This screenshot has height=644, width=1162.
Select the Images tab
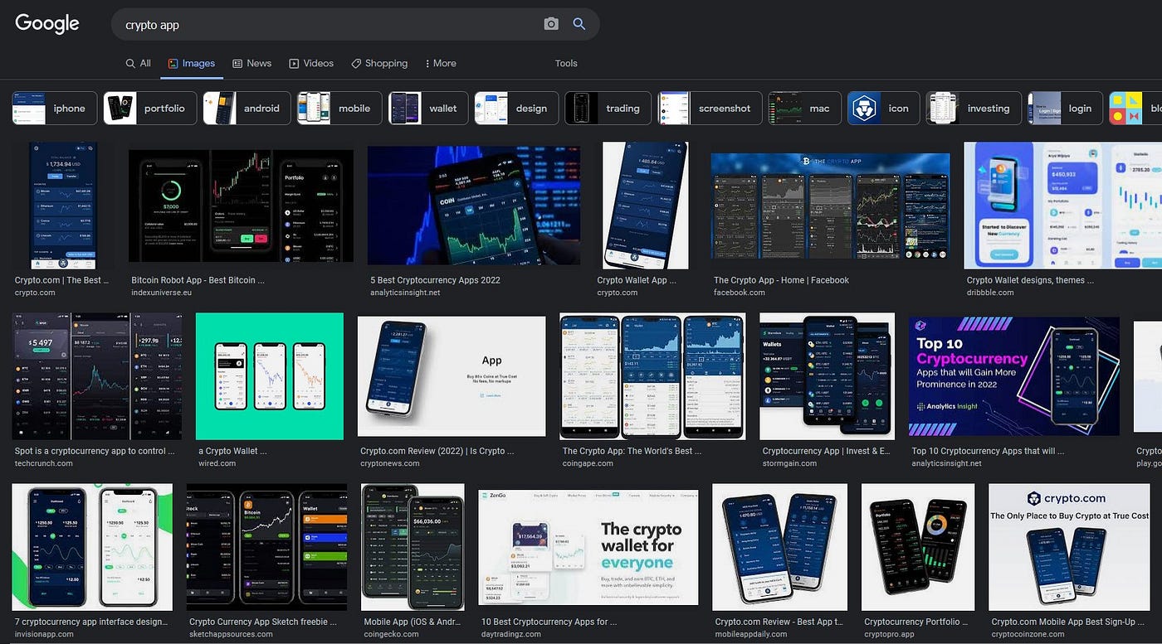tap(192, 63)
